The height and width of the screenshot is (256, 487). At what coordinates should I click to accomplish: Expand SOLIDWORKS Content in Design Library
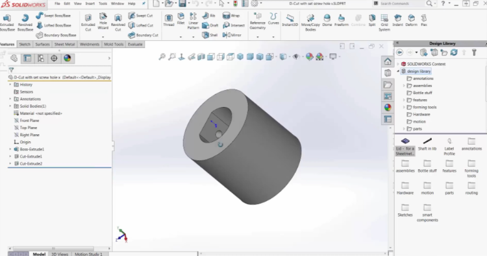click(398, 64)
